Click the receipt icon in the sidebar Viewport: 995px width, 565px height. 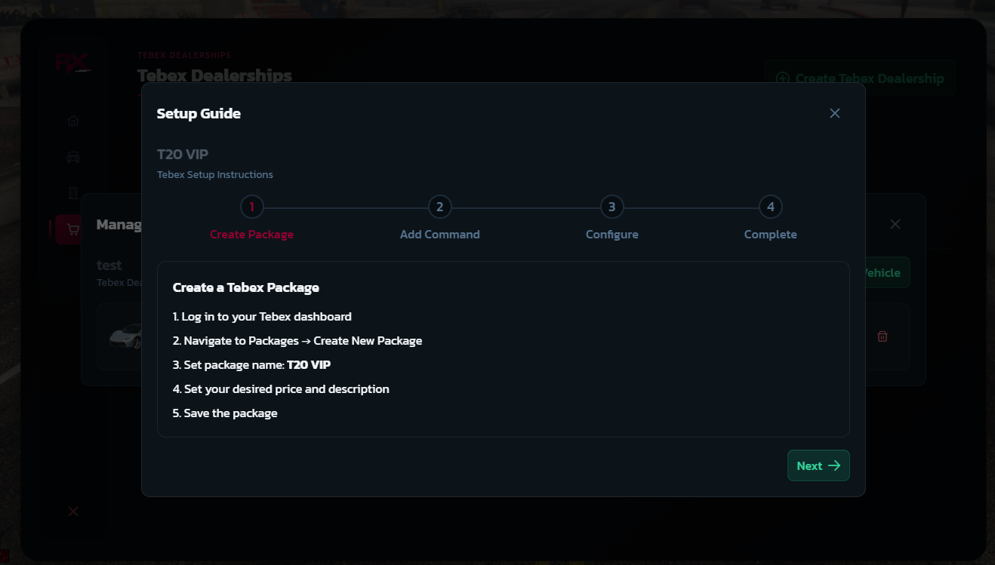click(x=72, y=192)
